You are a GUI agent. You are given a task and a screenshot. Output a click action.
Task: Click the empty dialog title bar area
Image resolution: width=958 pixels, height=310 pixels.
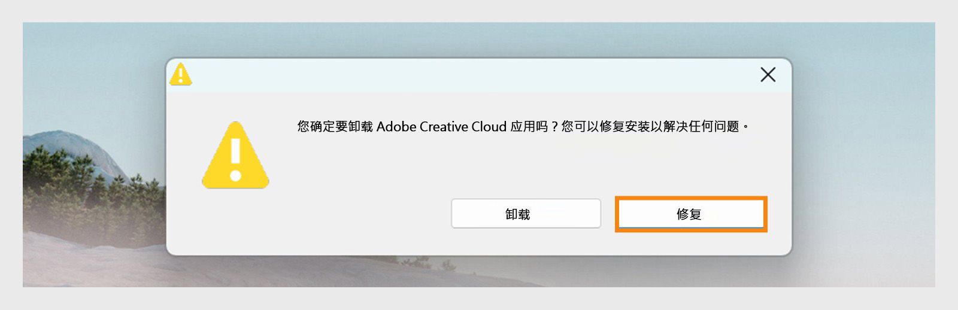(467, 75)
